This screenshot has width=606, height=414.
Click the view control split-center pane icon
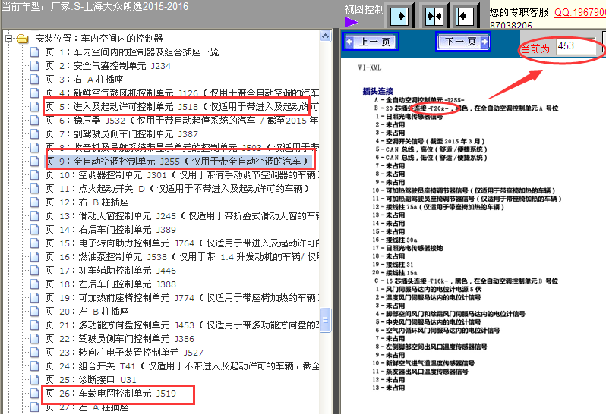pos(434,16)
